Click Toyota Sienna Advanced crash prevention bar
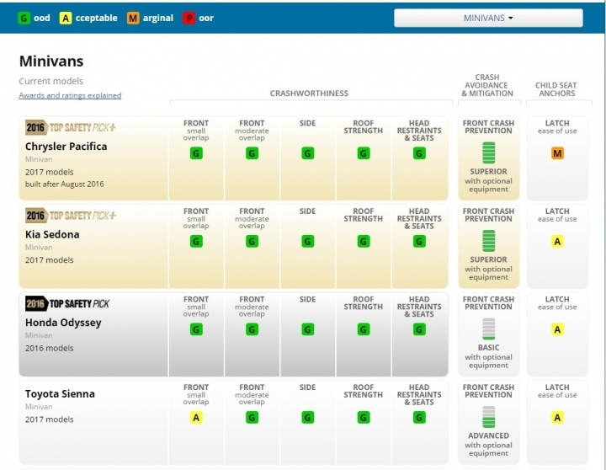Viewport: 606px width, 470px height. pos(488,417)
